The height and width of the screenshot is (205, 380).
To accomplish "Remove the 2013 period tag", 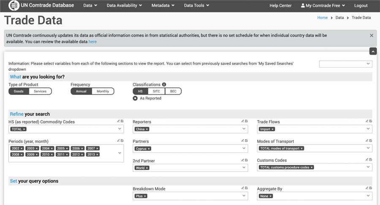I will coord(97,154).
